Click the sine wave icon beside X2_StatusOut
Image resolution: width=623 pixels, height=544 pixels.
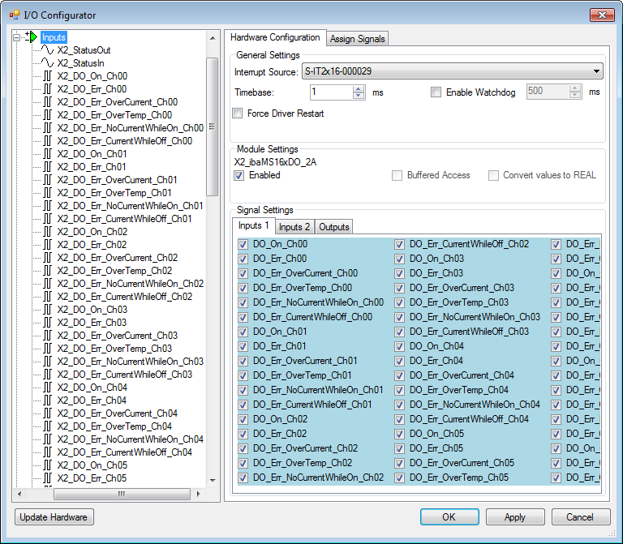[47, 50]
